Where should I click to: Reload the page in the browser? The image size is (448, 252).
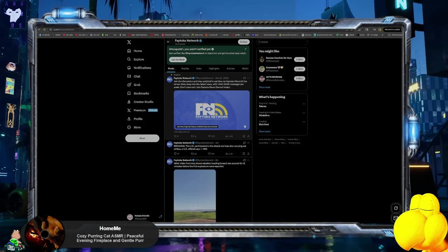(44, 29)
